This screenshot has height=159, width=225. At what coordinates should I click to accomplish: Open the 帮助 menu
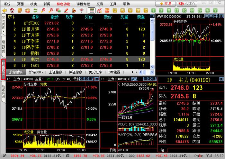(x=126, y=4)
